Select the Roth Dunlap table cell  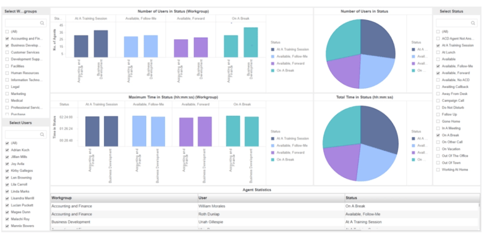click(x=271, y=214)
